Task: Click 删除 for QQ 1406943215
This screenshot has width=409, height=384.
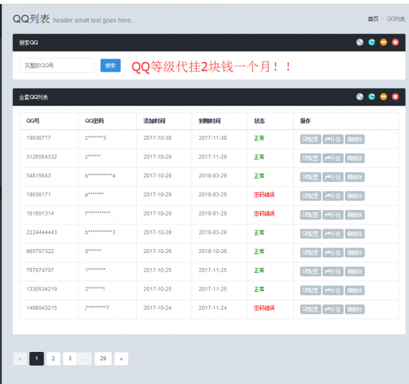Action: pyautogui.click(x=354, y=310)
